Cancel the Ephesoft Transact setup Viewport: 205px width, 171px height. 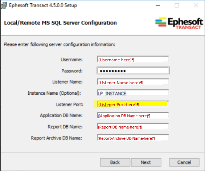pyautogui.click(x=184, y=162)
